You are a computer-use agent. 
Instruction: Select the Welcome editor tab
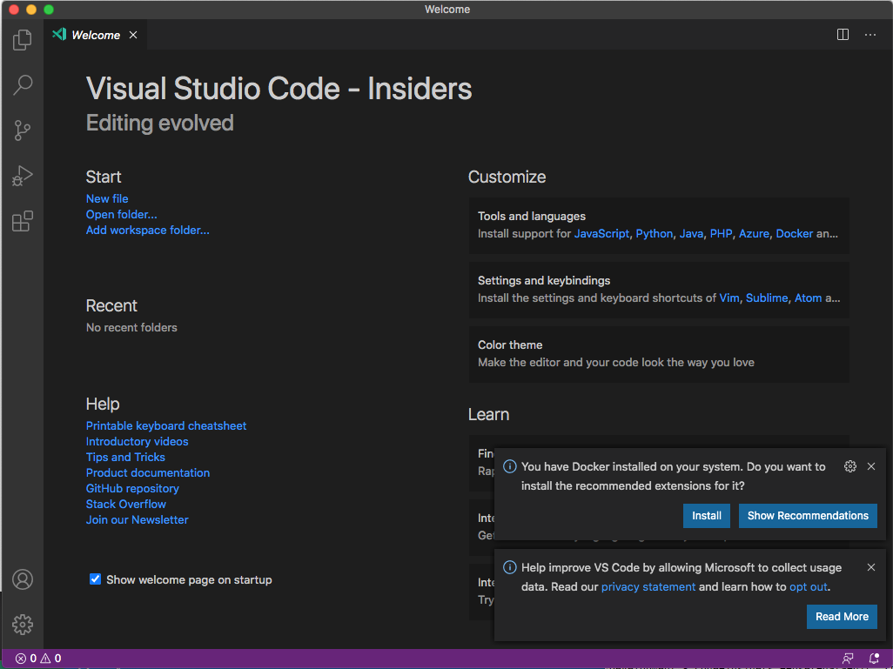pos(96,35)
